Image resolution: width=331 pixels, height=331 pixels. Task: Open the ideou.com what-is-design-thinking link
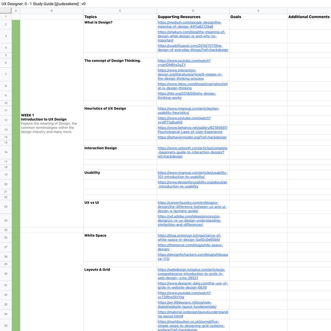coord(193,86)
